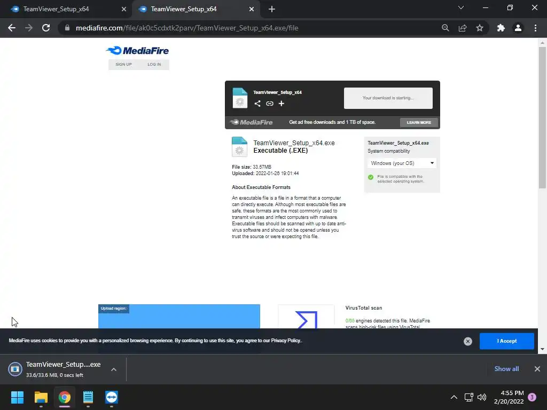This screenshot has height=410, width=547.
Task: Click the 'Uploaded: 2022-01-26' text
Action: pos(265,174)
